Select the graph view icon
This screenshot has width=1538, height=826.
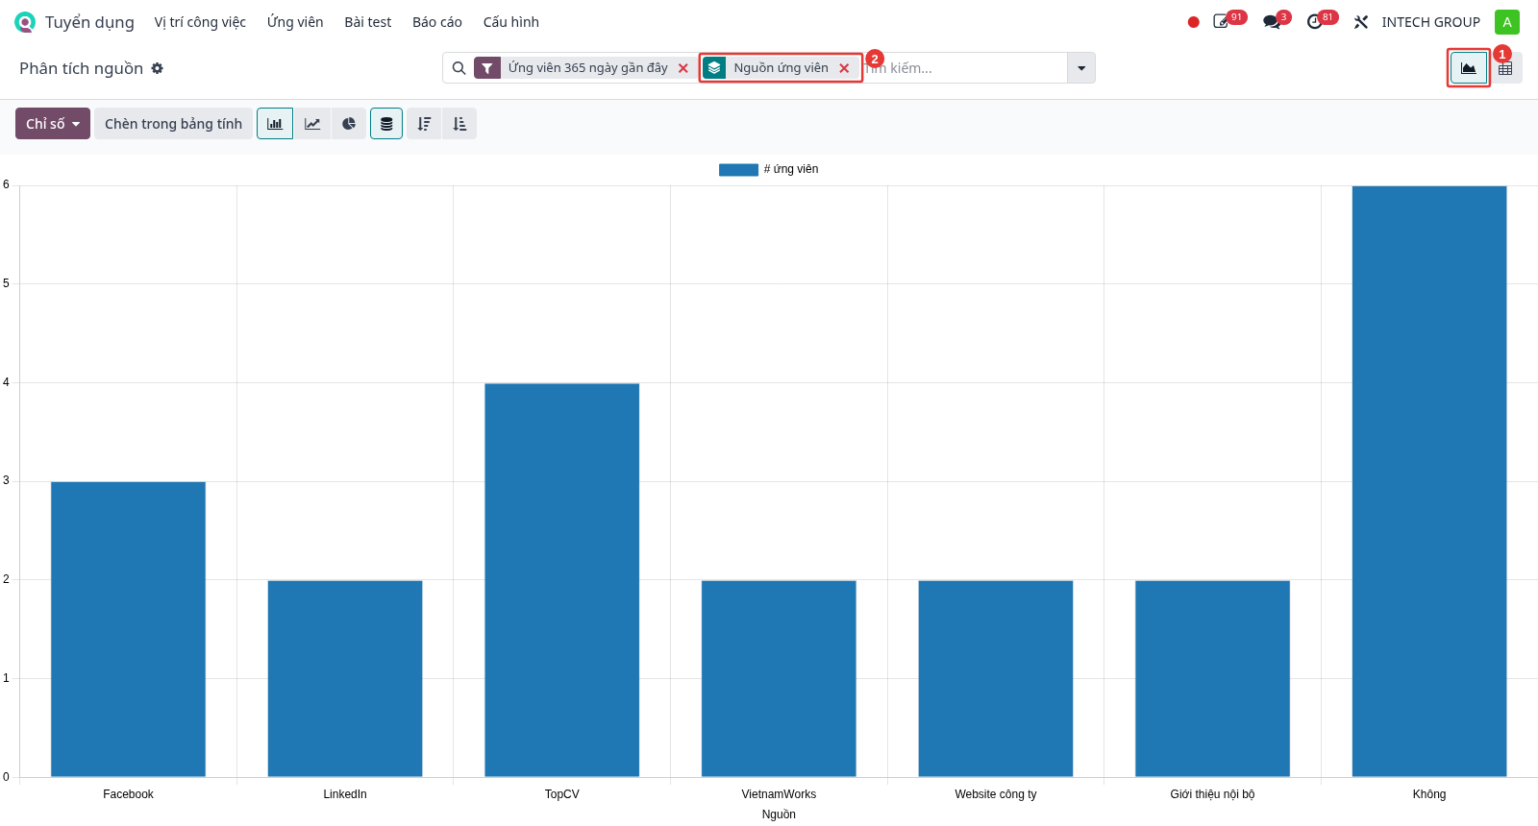pyautogui.click(x=1469, y=68)
